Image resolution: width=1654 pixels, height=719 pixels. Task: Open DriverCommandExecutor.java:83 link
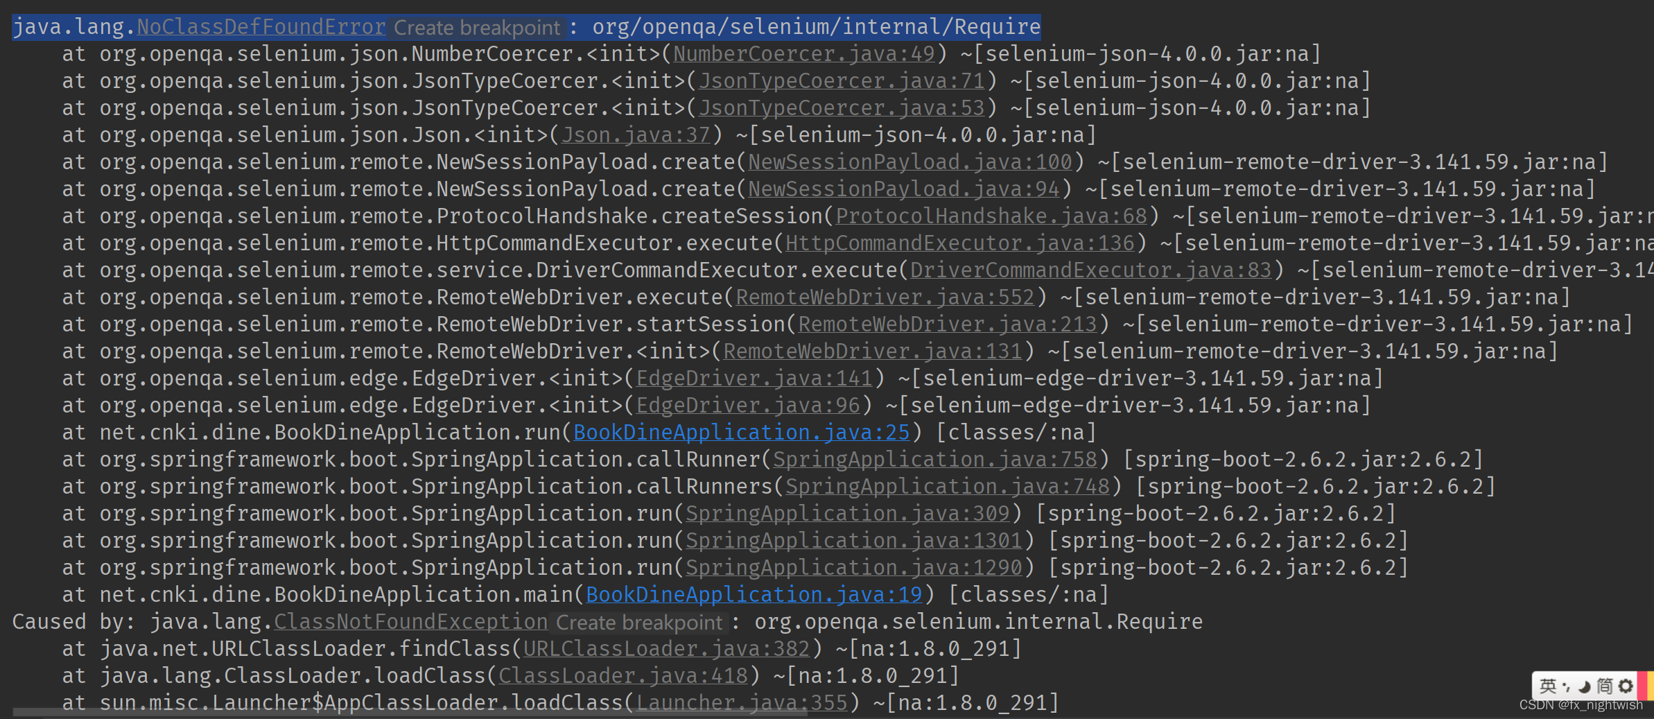[1091, 270]
